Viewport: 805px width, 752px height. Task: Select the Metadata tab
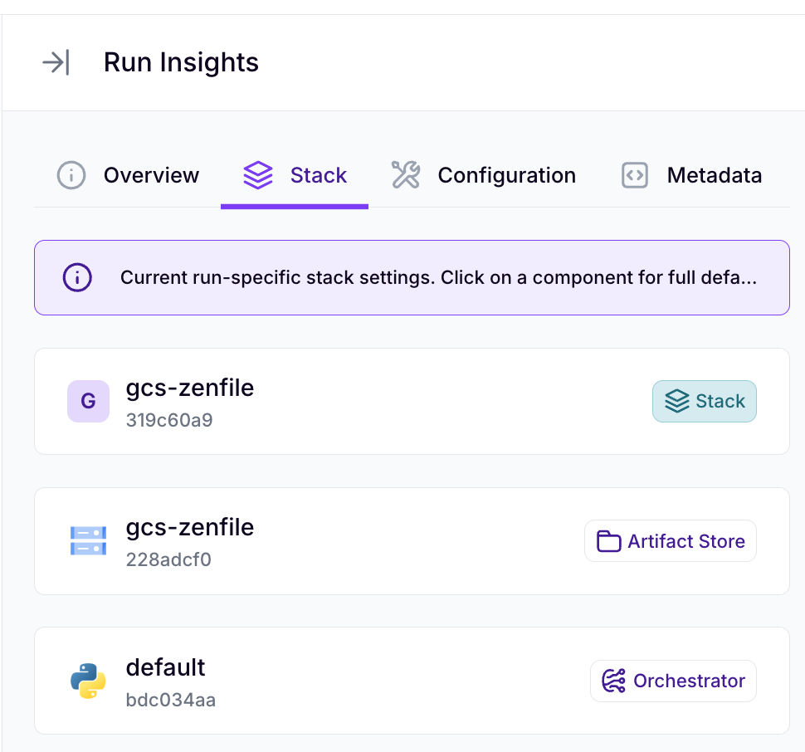point(691,175)
